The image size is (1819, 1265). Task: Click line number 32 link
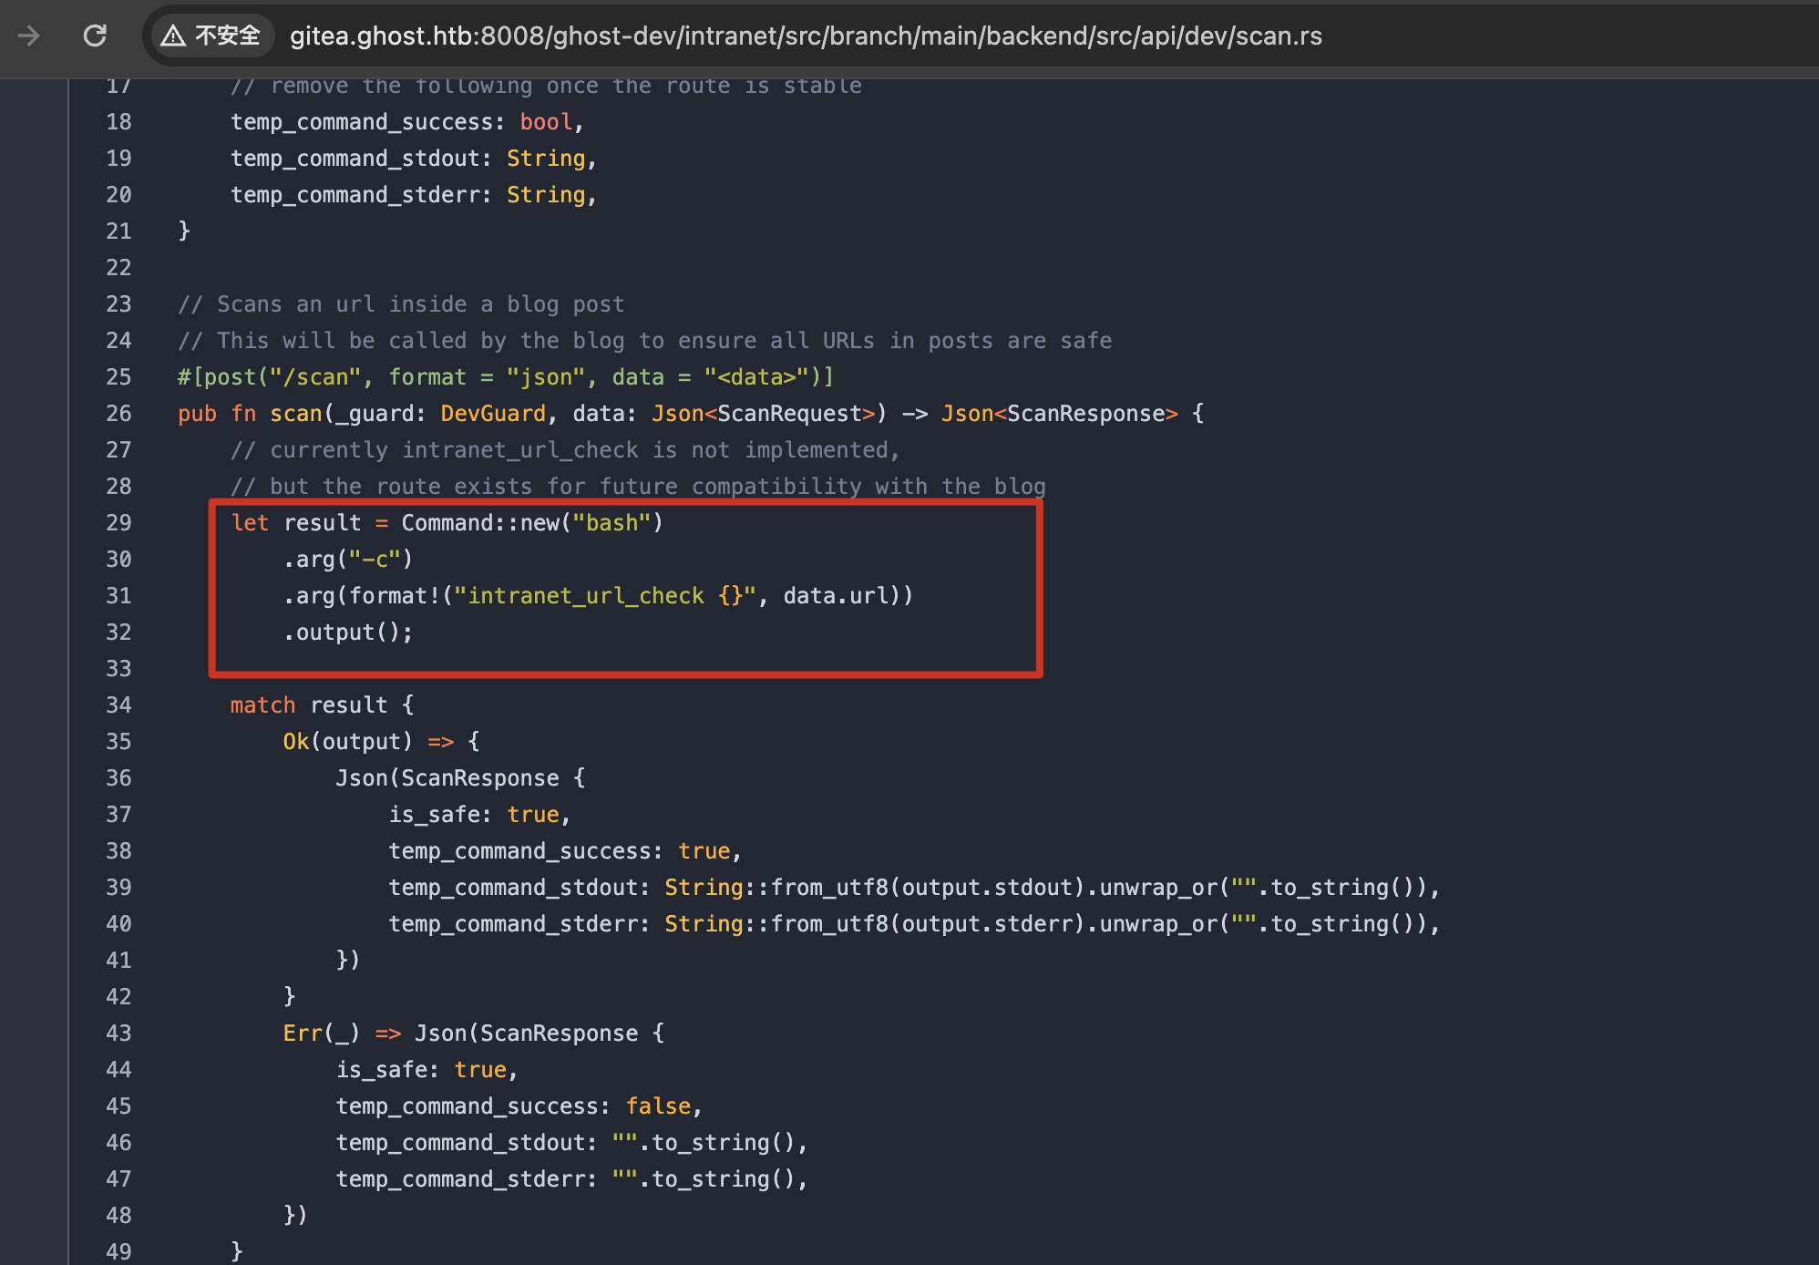tap(118, 632)
